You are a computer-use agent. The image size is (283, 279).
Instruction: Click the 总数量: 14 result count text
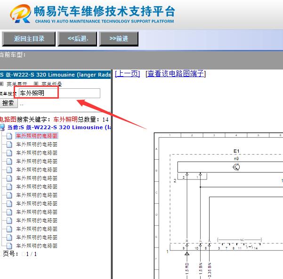point(93,119)
